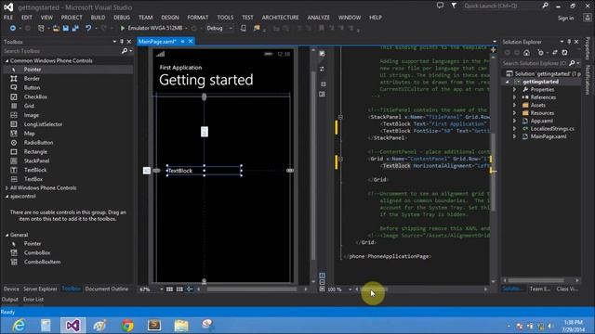Open the code editor zoom dropdown
This screenshot has width=595, height=334.
pyautogui.click(x=350, y=289)
